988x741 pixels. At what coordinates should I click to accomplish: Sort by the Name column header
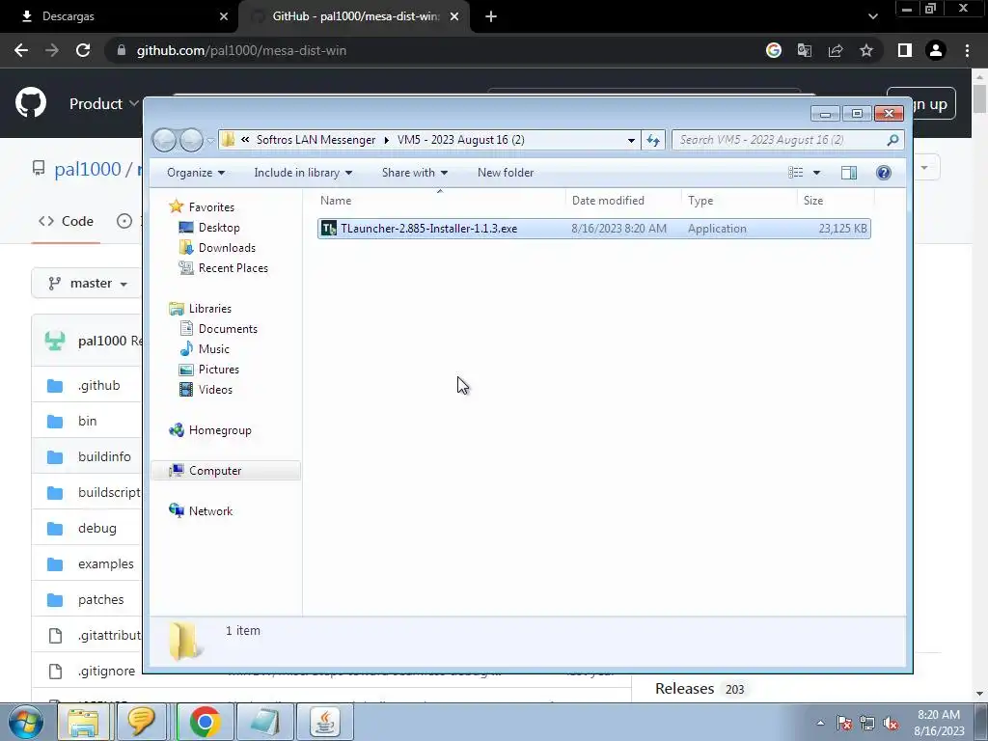(x=336, y=201)
